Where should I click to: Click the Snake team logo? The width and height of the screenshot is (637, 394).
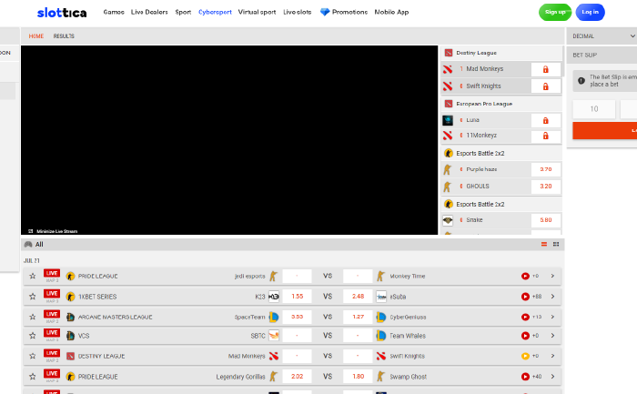[x=448, y=220]
